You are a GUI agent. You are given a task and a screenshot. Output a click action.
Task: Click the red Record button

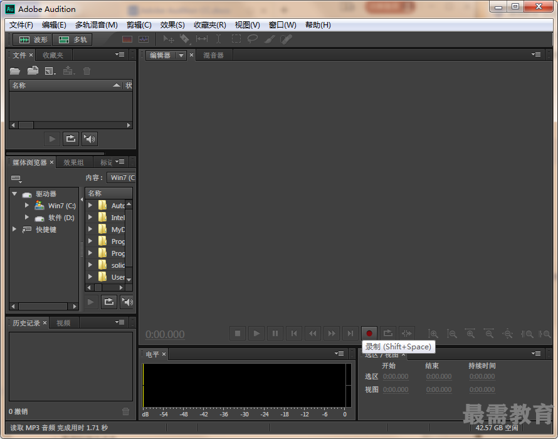point(369,334)
